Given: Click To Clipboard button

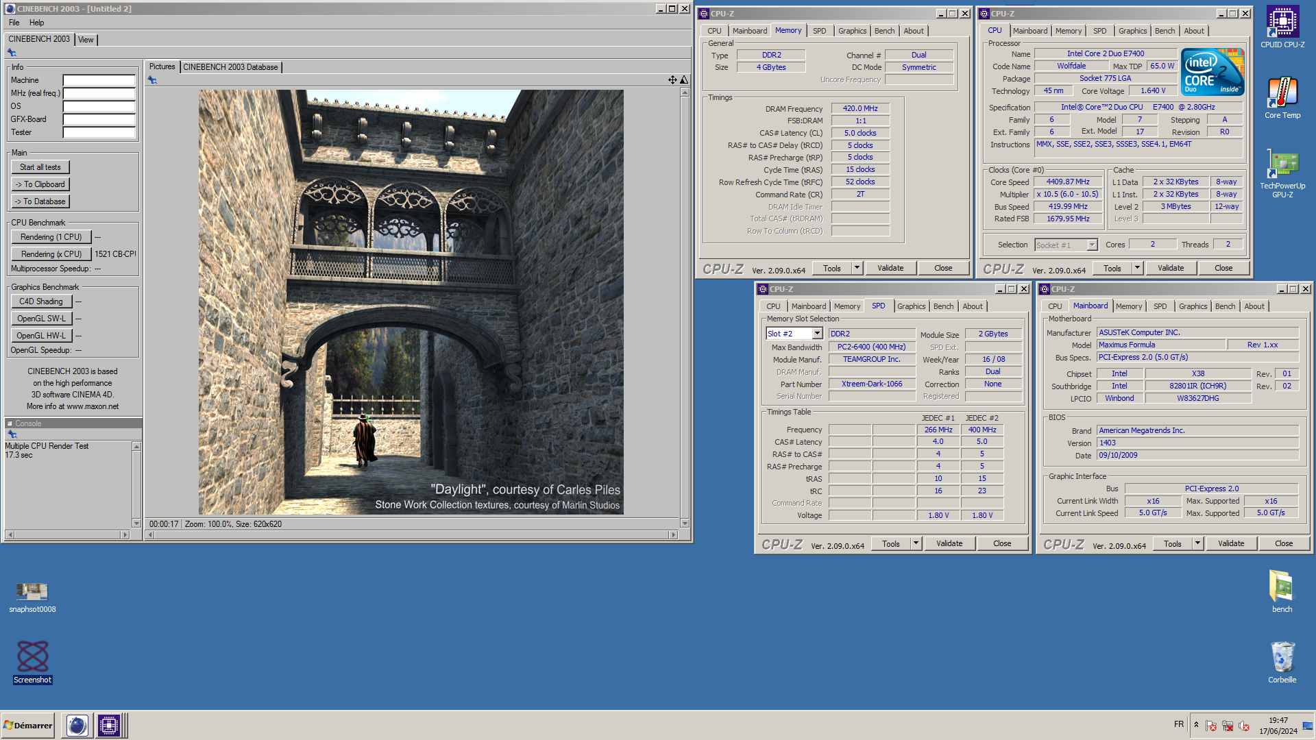Looking at the screenshot, I should (40, 184).
